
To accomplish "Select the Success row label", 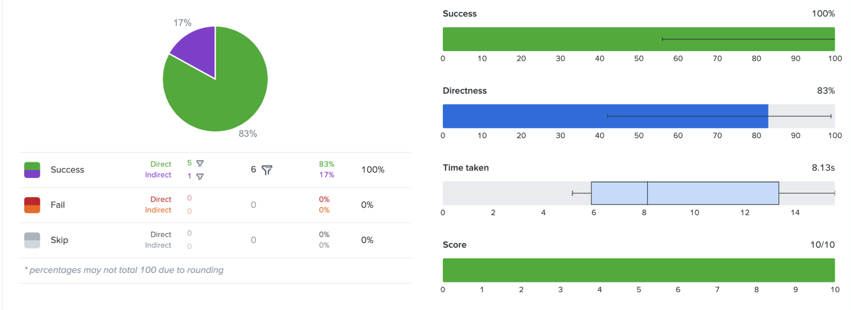I will [x=67, y=170].
